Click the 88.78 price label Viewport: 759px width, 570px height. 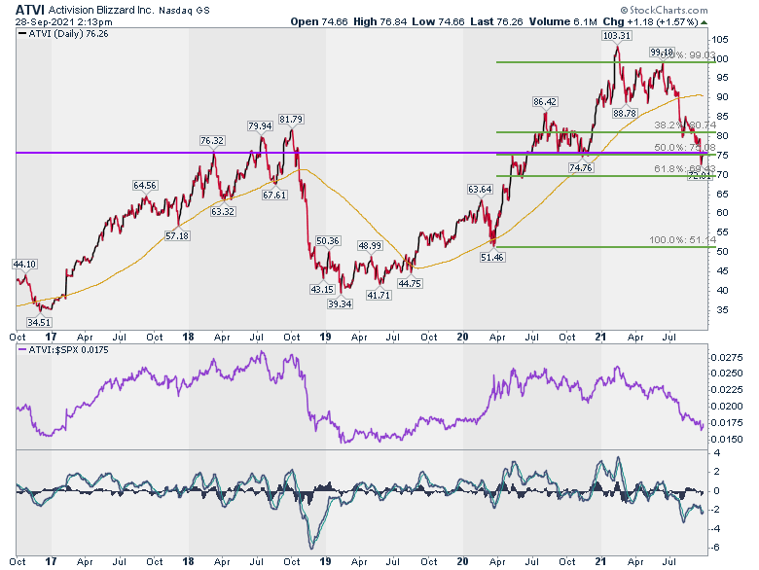coord(624,113)
